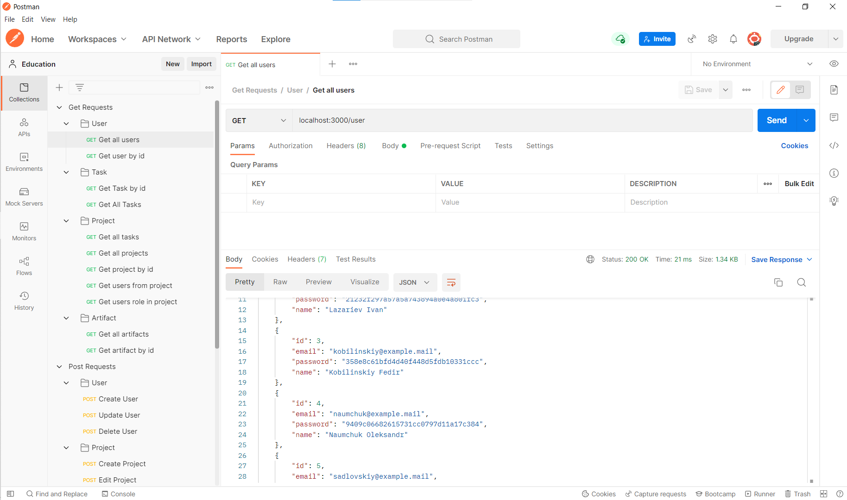Viewport: 847px width, 500px height.
Task: Toggle line wrap in response
Action: [451, 282]
